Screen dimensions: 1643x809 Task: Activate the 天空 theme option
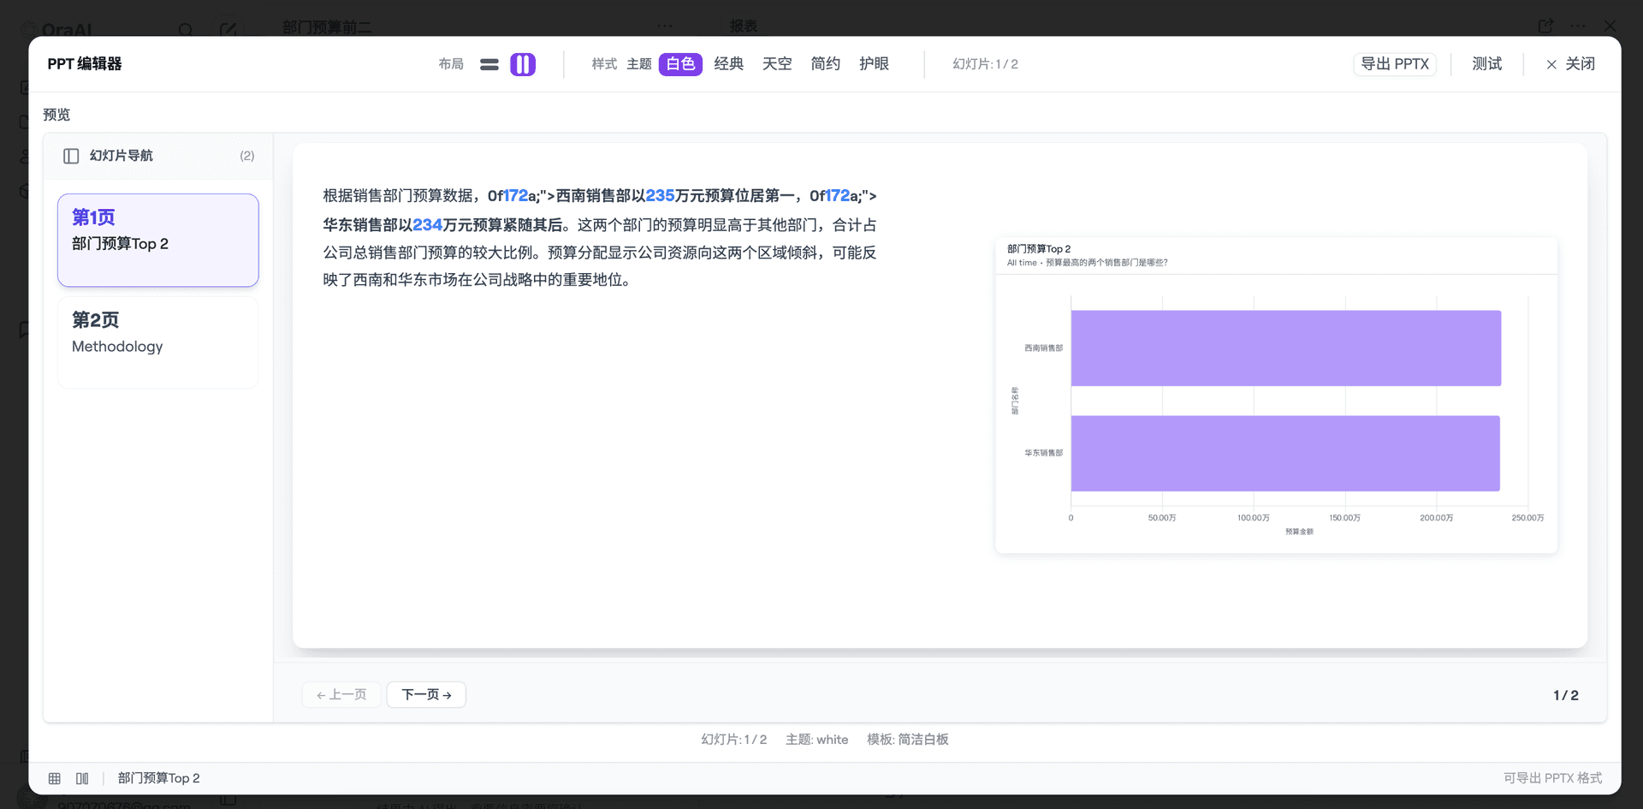(777, 63)
